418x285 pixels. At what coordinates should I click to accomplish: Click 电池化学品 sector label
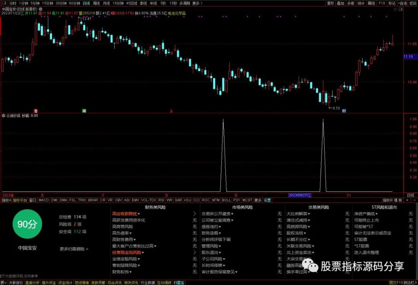(176, 13)
